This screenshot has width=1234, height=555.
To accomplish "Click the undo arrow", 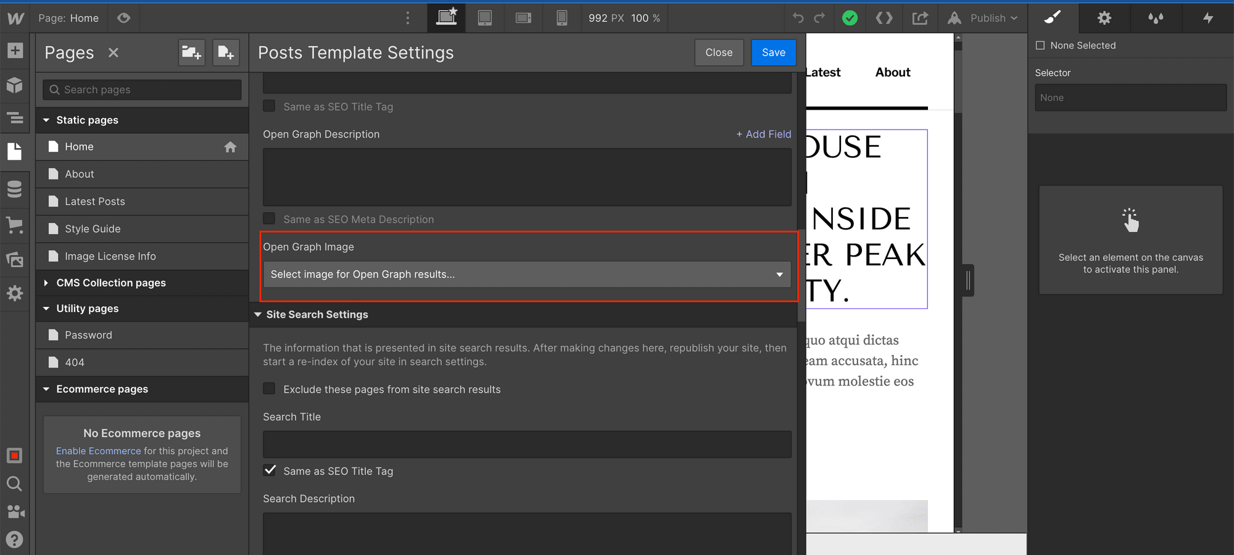I will 798,18.
